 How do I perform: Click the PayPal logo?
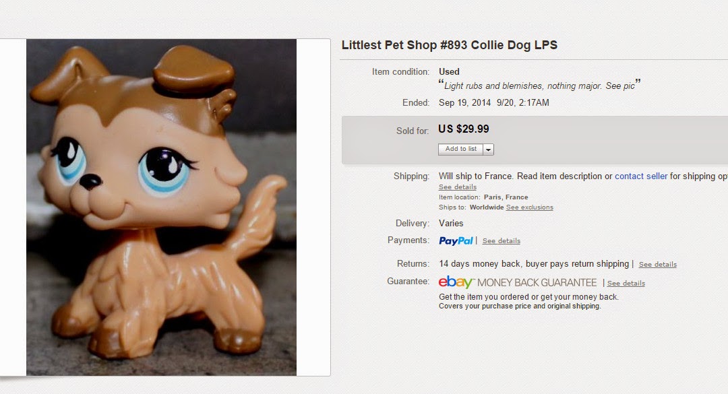point(456,240)
